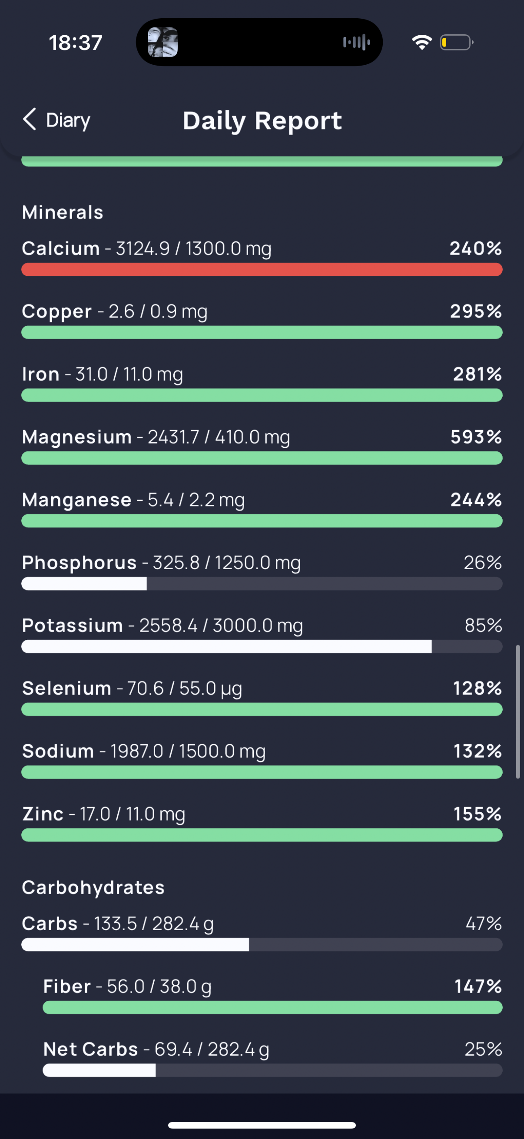Open the Copper nutrient entry

pyautogui.click(x=262, y=321)
